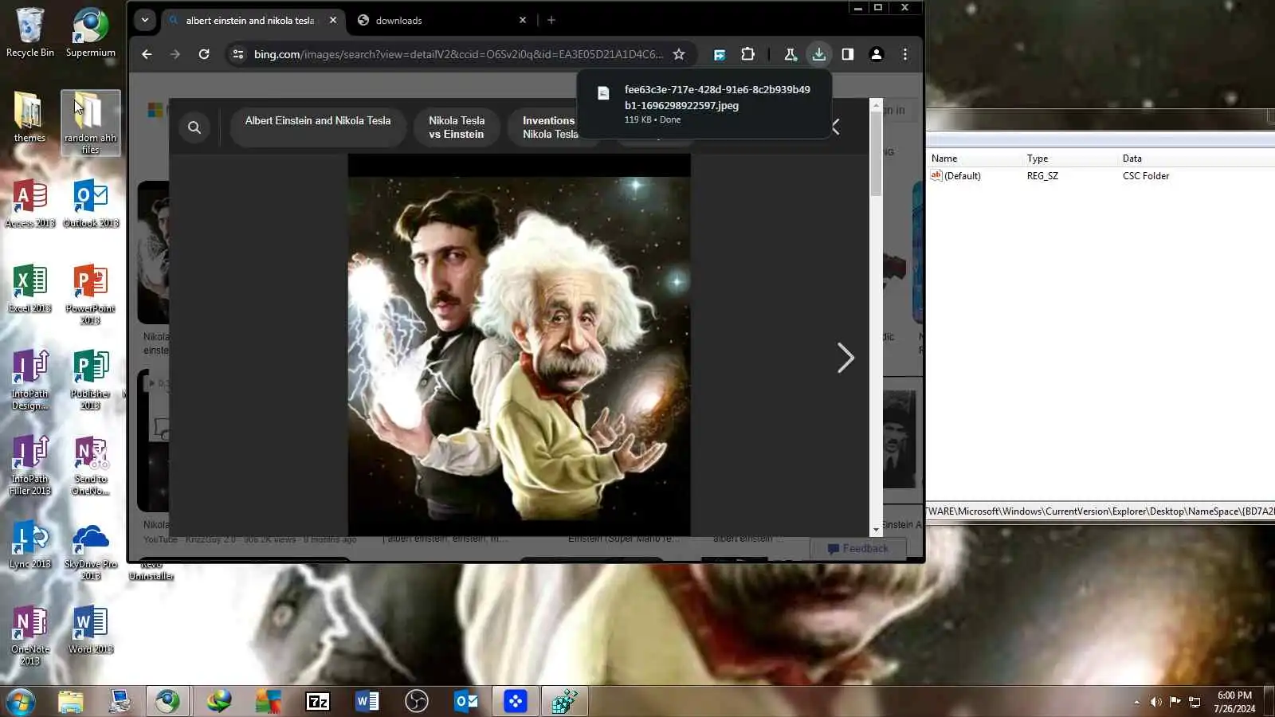Expand the tab search dropdown
This screenshot has height=717, width=1275.
pyautogui.click(x=144, y=20)
